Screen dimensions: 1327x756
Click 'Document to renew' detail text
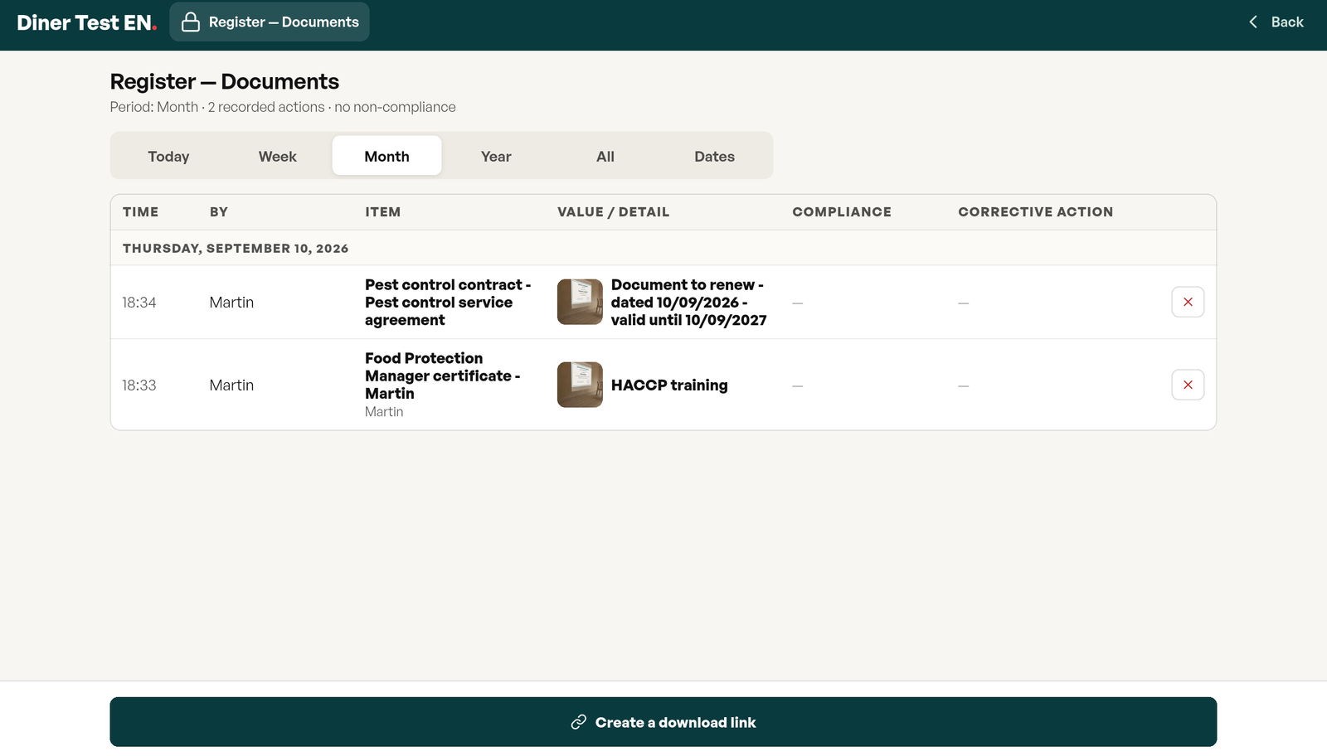click(x=688, y=303)
